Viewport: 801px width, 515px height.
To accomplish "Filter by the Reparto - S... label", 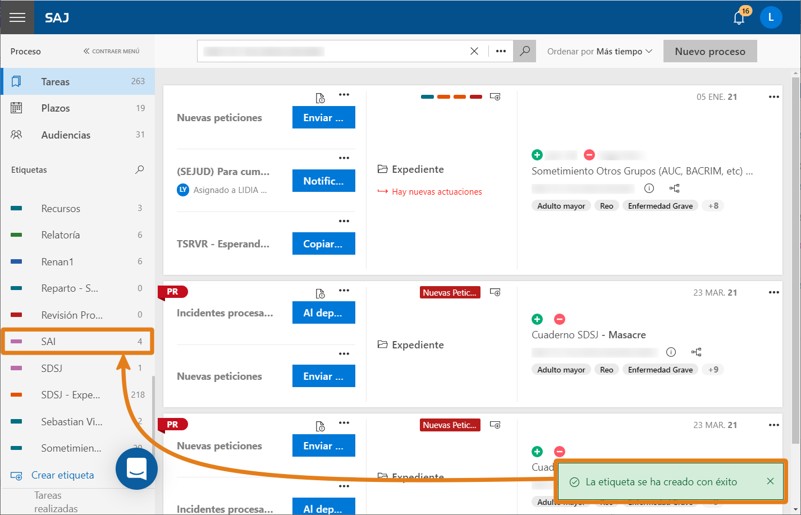I will [77, 288].
